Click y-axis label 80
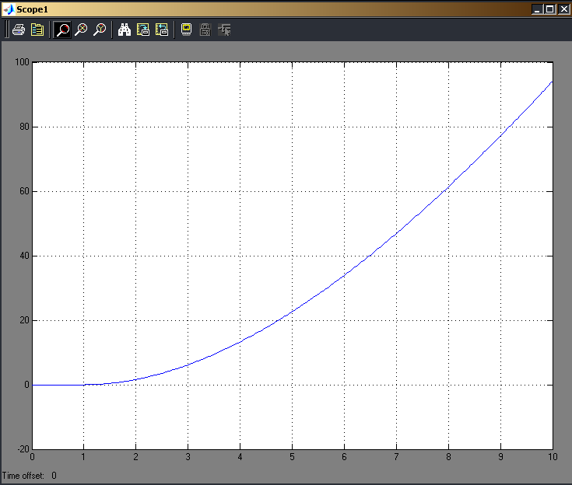Screen dimensions: 572x485 click(x=24, y=127)
